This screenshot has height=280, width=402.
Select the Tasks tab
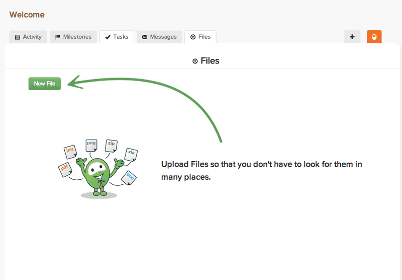tap(117, 37)
